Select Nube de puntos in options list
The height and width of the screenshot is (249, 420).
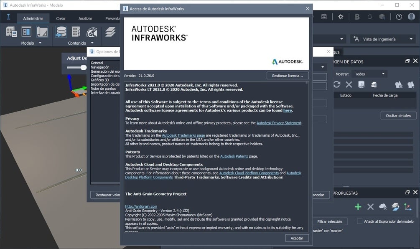103,88
